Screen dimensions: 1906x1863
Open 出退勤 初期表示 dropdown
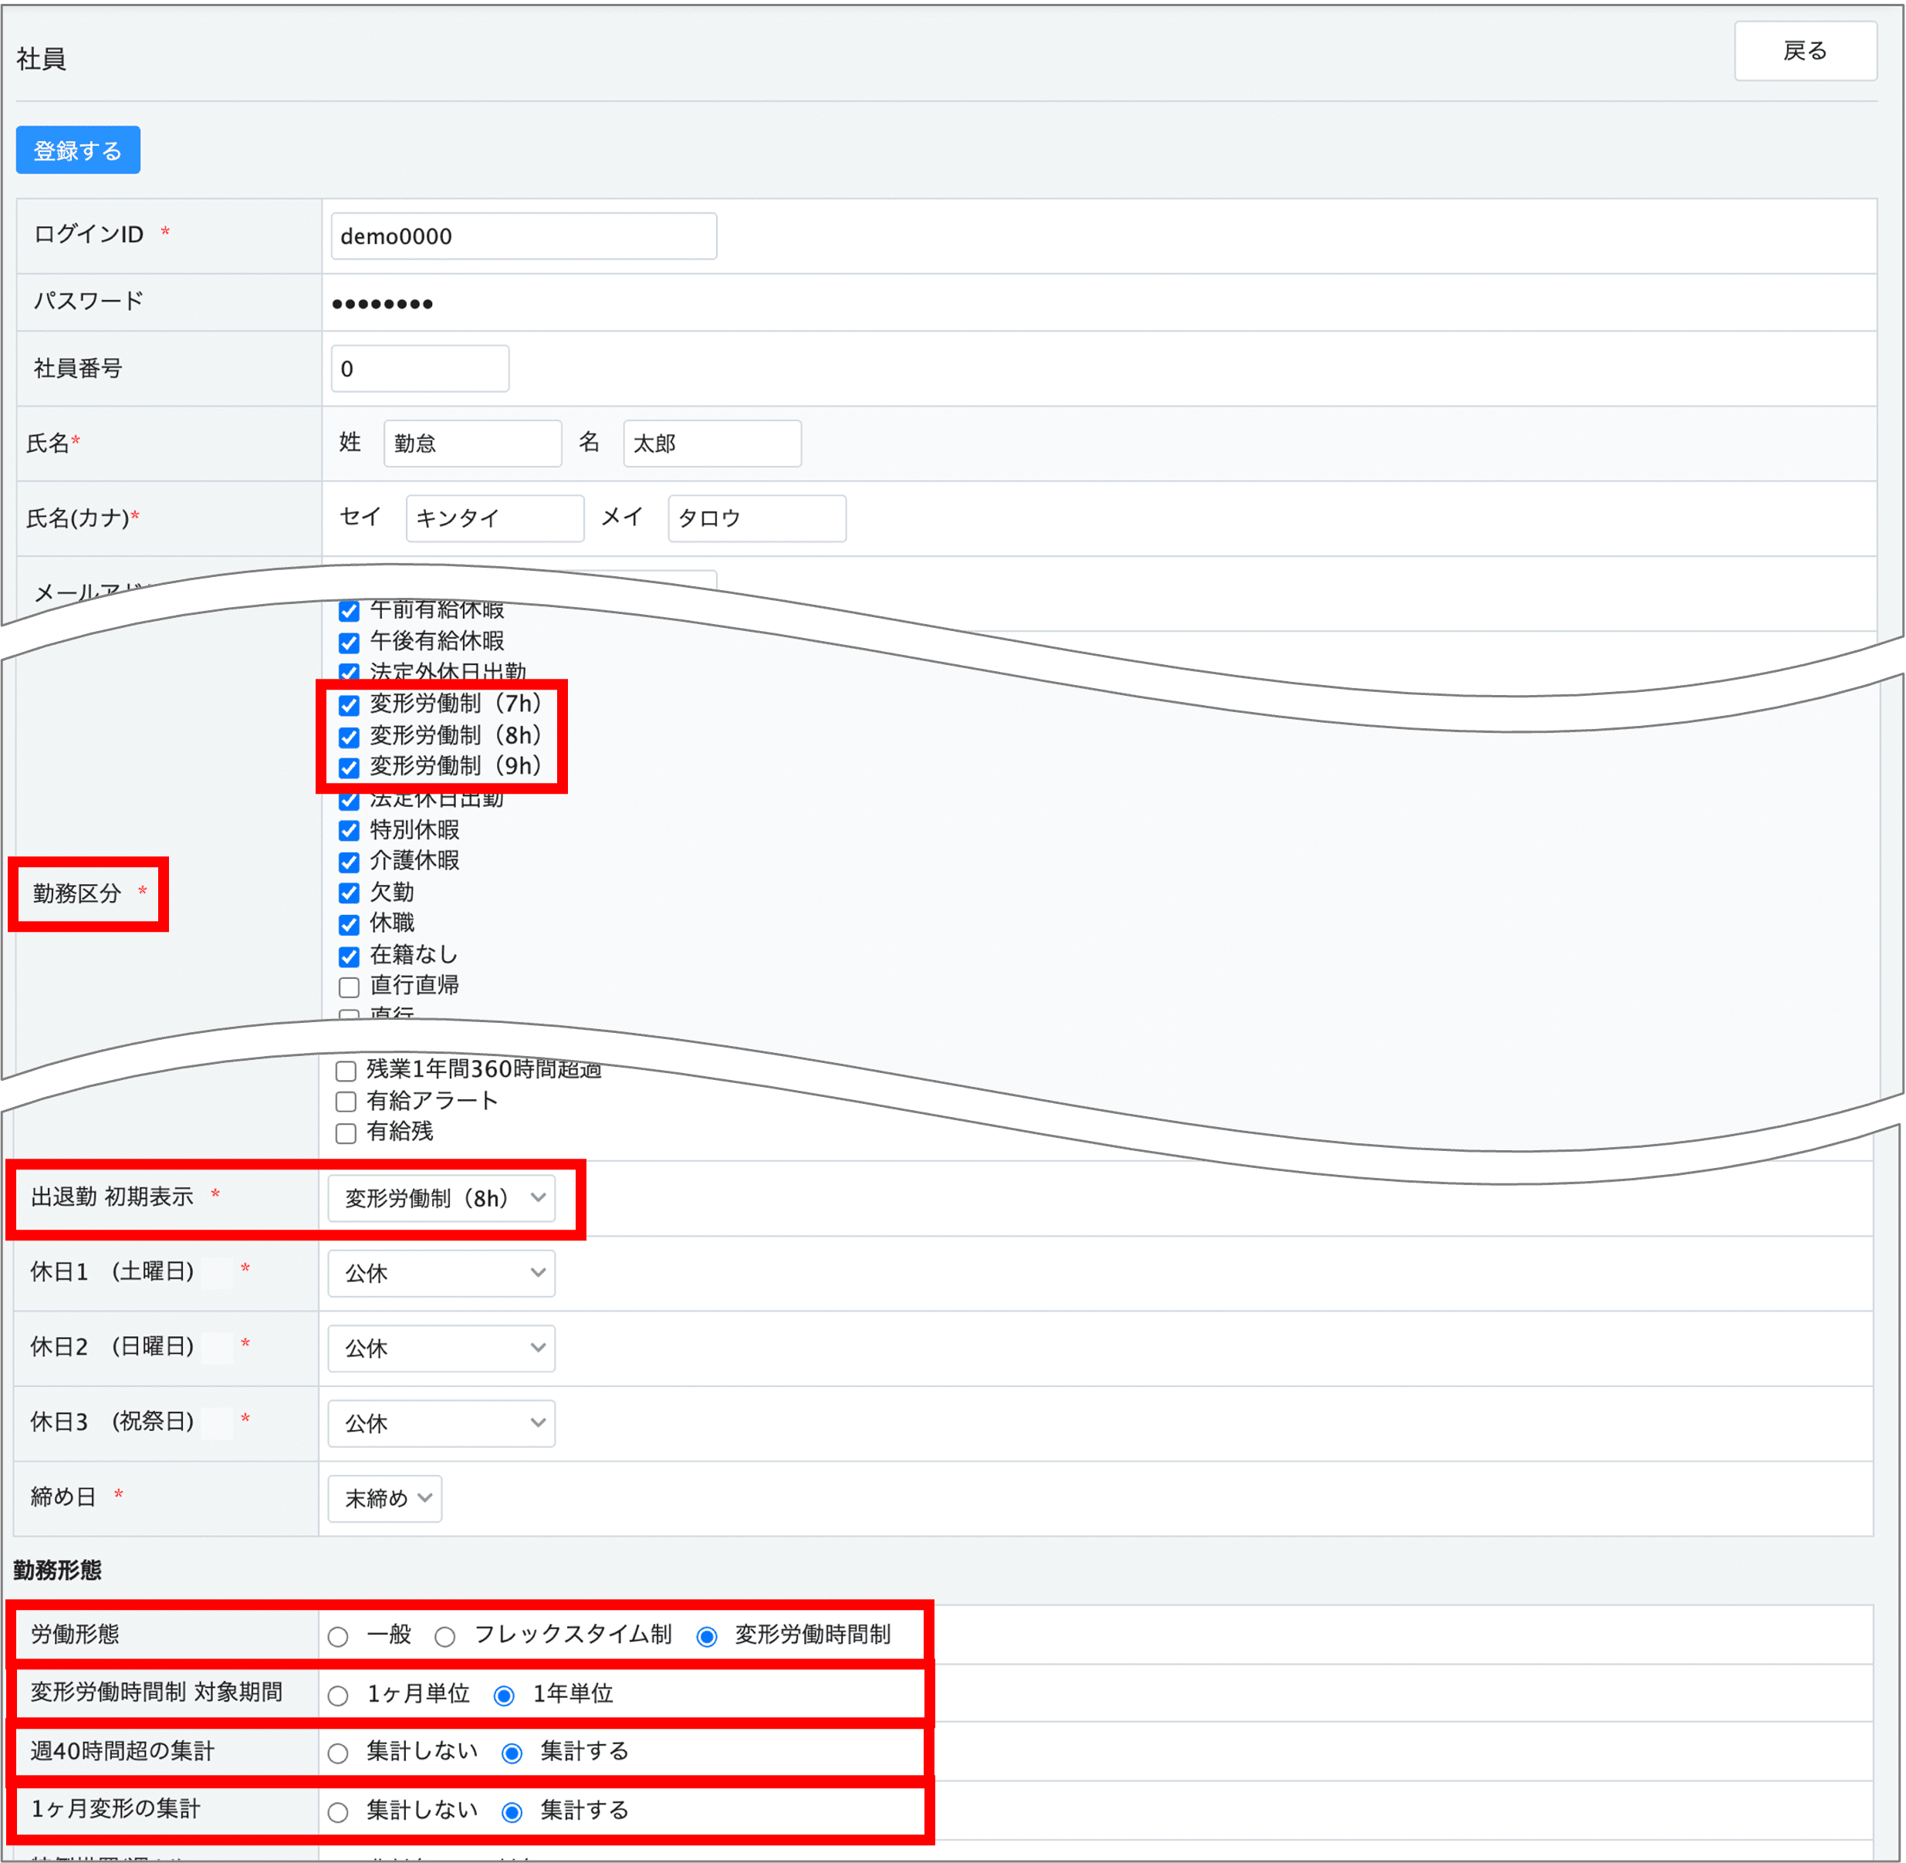tap(441, 1199)
